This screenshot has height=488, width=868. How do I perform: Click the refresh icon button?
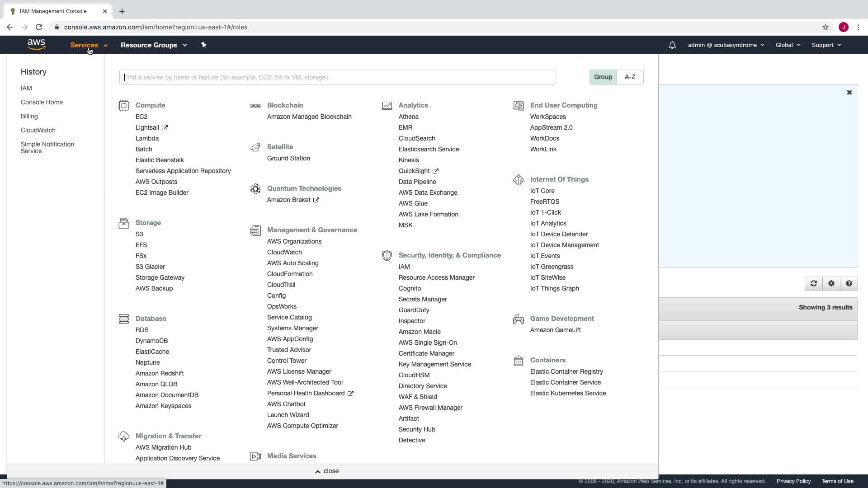pyautogui.click(x=813, y=283)
